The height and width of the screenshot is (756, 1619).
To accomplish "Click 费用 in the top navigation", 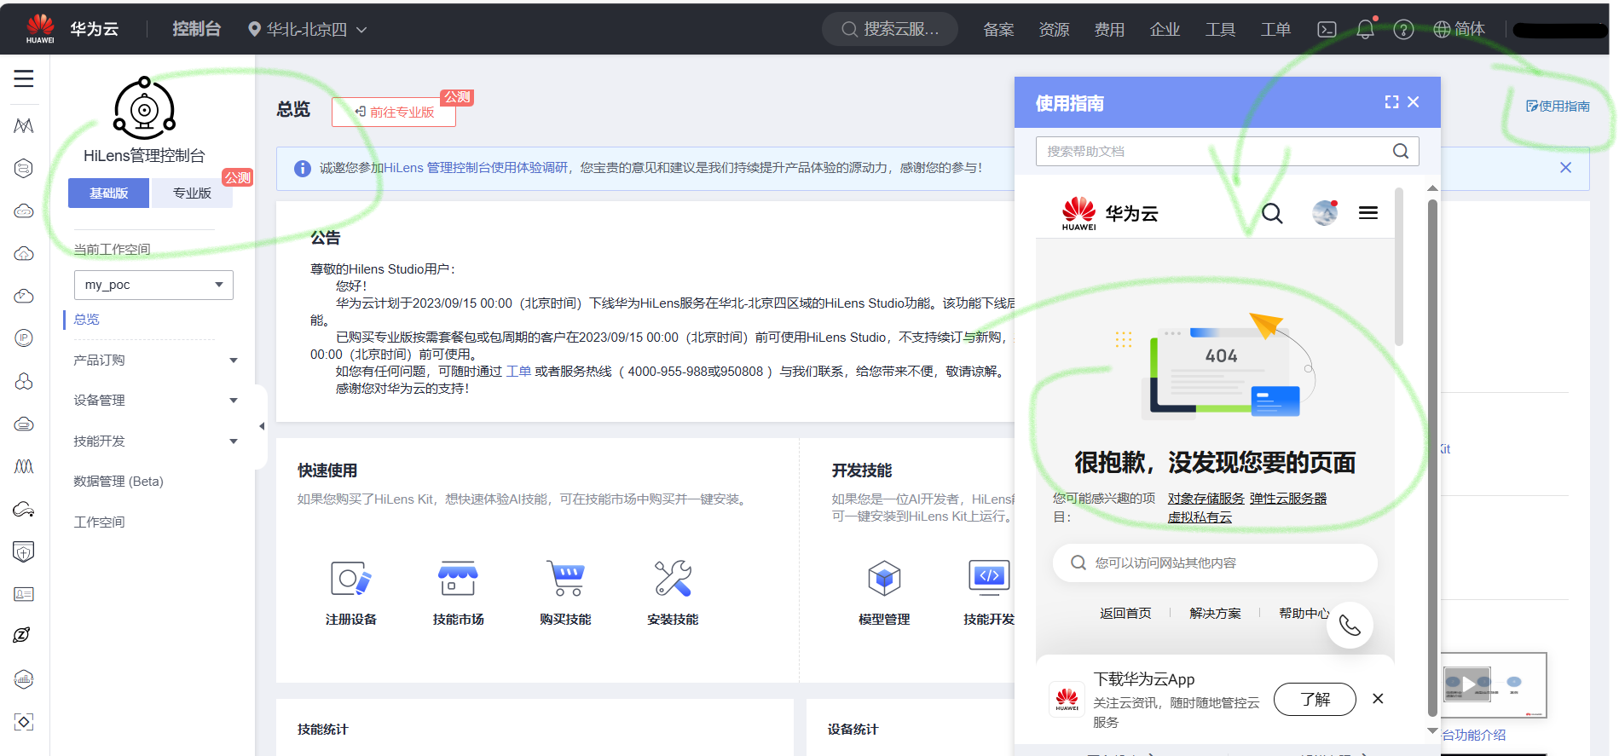I will [x=1109, y=29].
